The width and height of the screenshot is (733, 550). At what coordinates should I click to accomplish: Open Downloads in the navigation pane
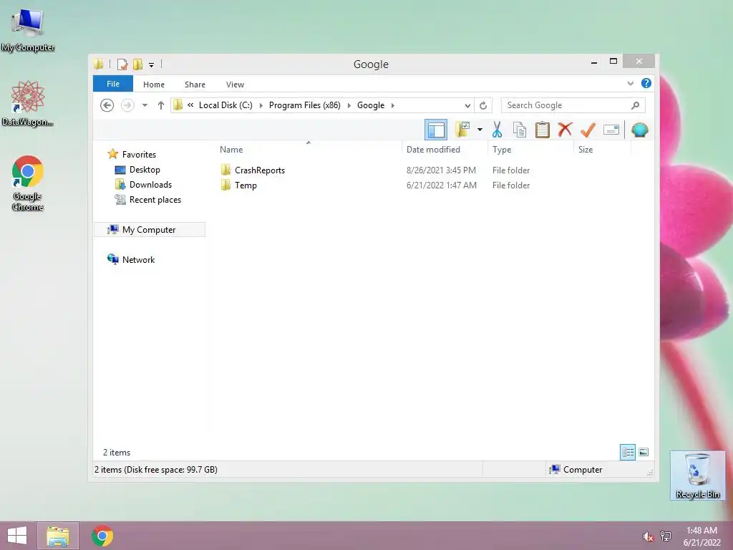click(150, 185)
